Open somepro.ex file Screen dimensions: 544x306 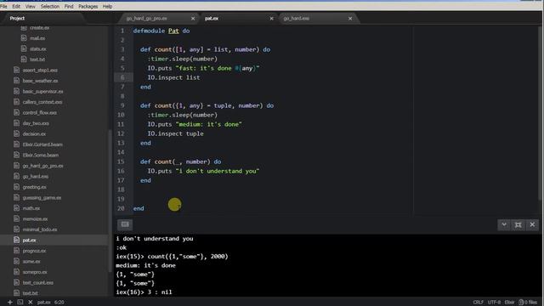pyautogui.click(x=35, y=272)
